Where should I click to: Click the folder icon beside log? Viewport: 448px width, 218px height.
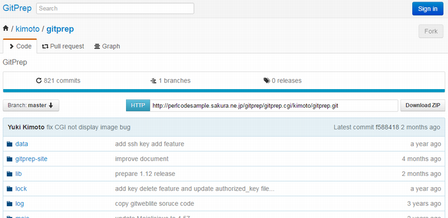(x=10, y=203)
